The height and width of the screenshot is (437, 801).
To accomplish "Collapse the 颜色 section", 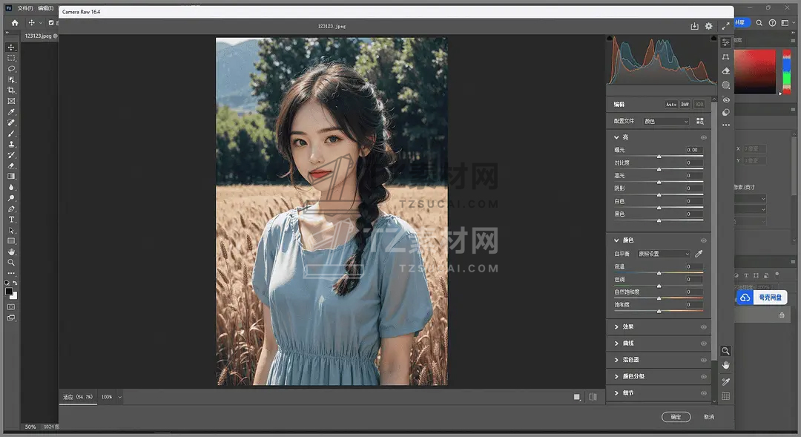I will coord(616,240).
